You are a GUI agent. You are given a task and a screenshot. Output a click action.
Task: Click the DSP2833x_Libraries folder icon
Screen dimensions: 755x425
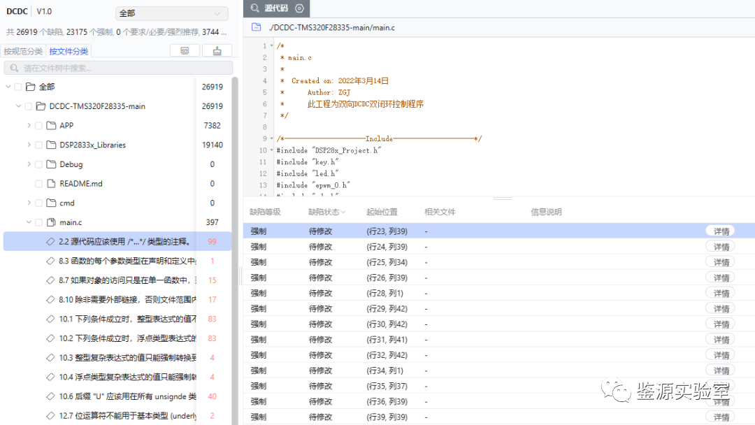pyautogui.click(x=50, y=145)
